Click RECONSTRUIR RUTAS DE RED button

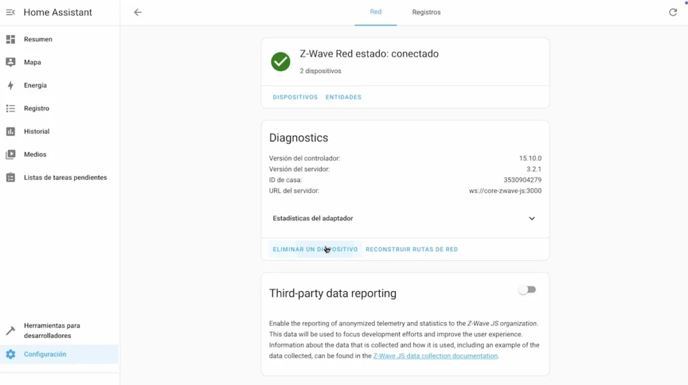(x=412, y=250)
